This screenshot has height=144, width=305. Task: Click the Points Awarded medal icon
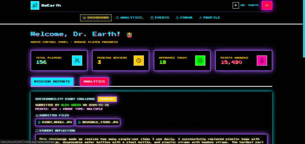click(262, 60)
